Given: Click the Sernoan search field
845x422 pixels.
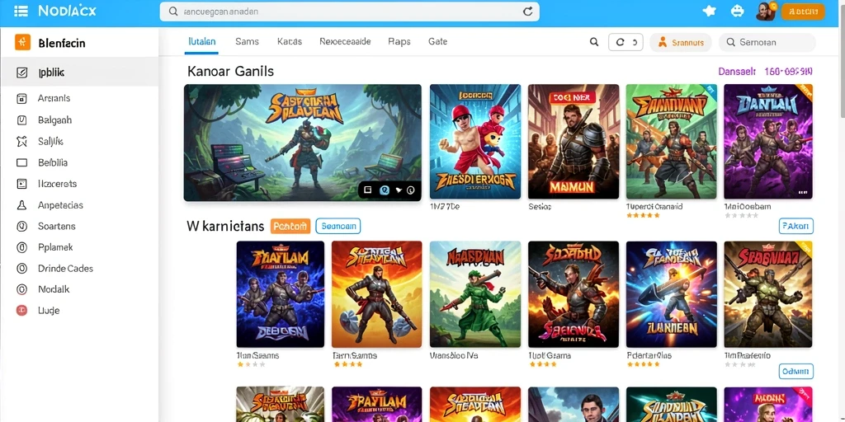Looking at the screenshot, I should [x=767, y=42].
